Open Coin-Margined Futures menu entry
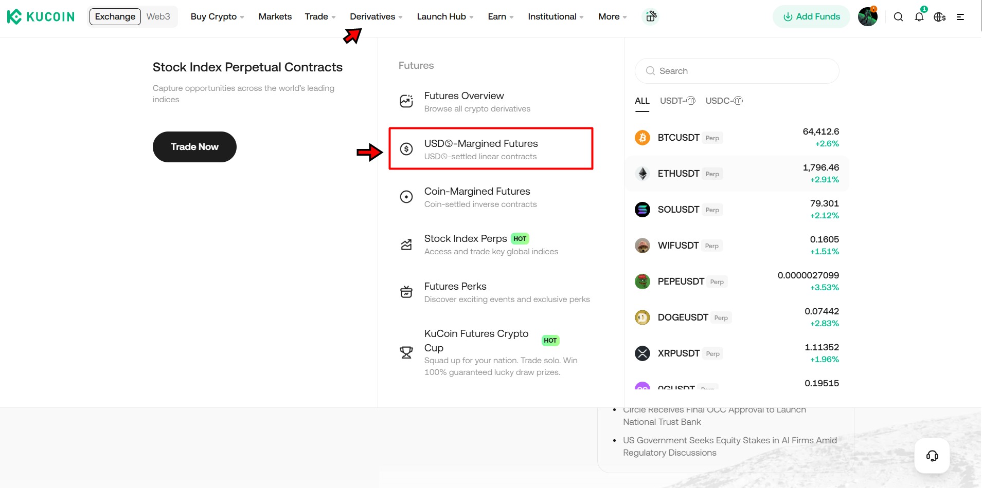Viewport: 982px width, 488px height. tap(491, 197)
